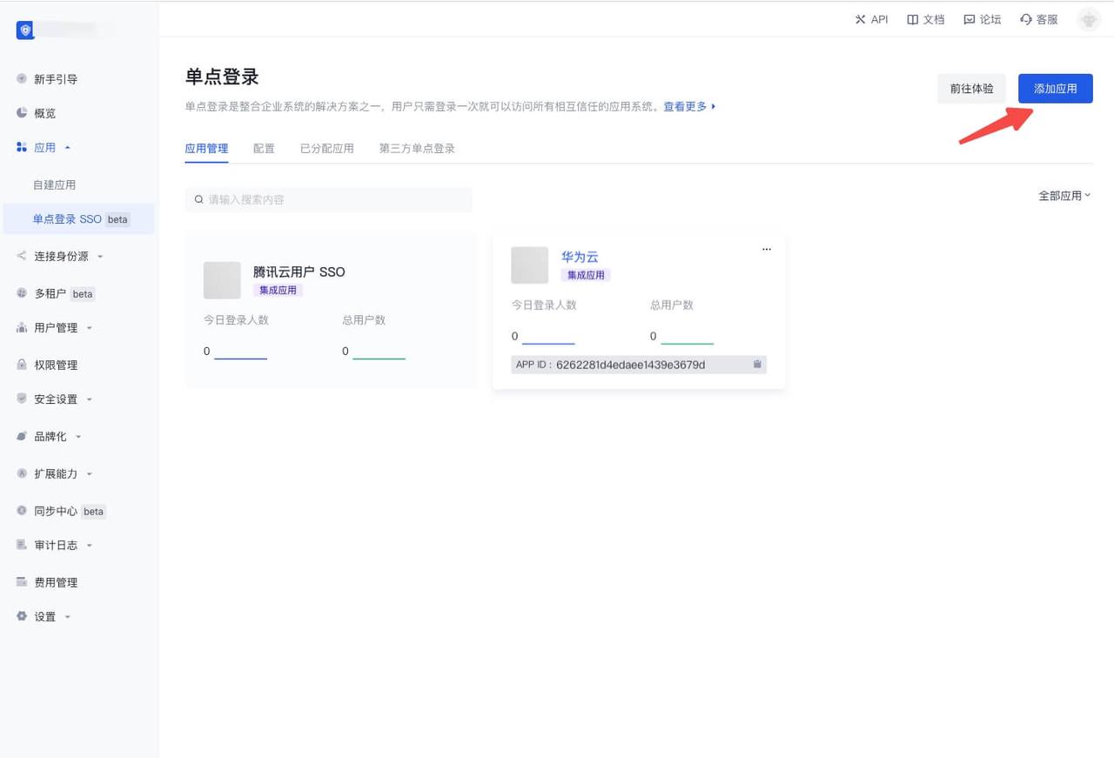This screenshot has height=758, width=1114.
Task: Open 客服 customer service in header
Action: tap(1039, 19)
